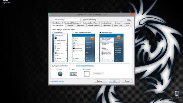The image size is (183, 103).
Task: Toggle Show all settings checkbox
Action: click(84, 20)
